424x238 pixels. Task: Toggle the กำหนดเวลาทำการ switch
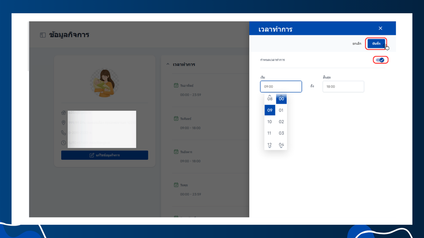(380, 60)
